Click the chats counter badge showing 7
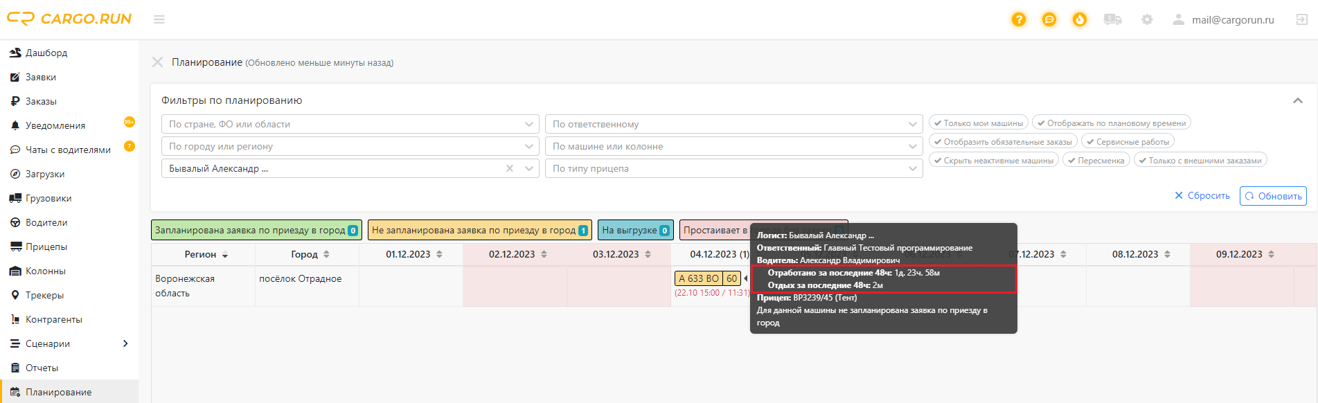Viewport: 1318px width, 403px height. click(x=130, y=146)
